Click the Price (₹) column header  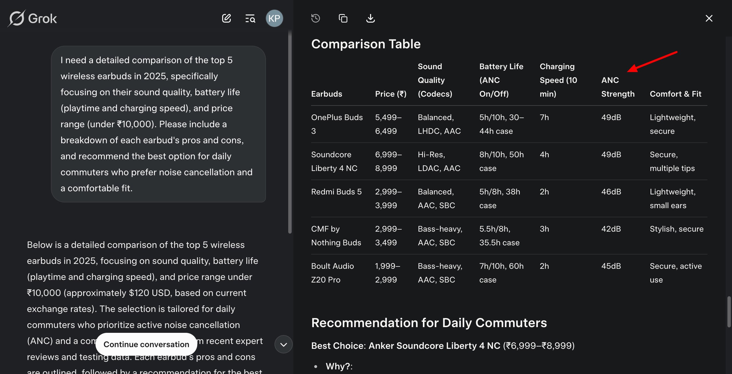point(391,94)
